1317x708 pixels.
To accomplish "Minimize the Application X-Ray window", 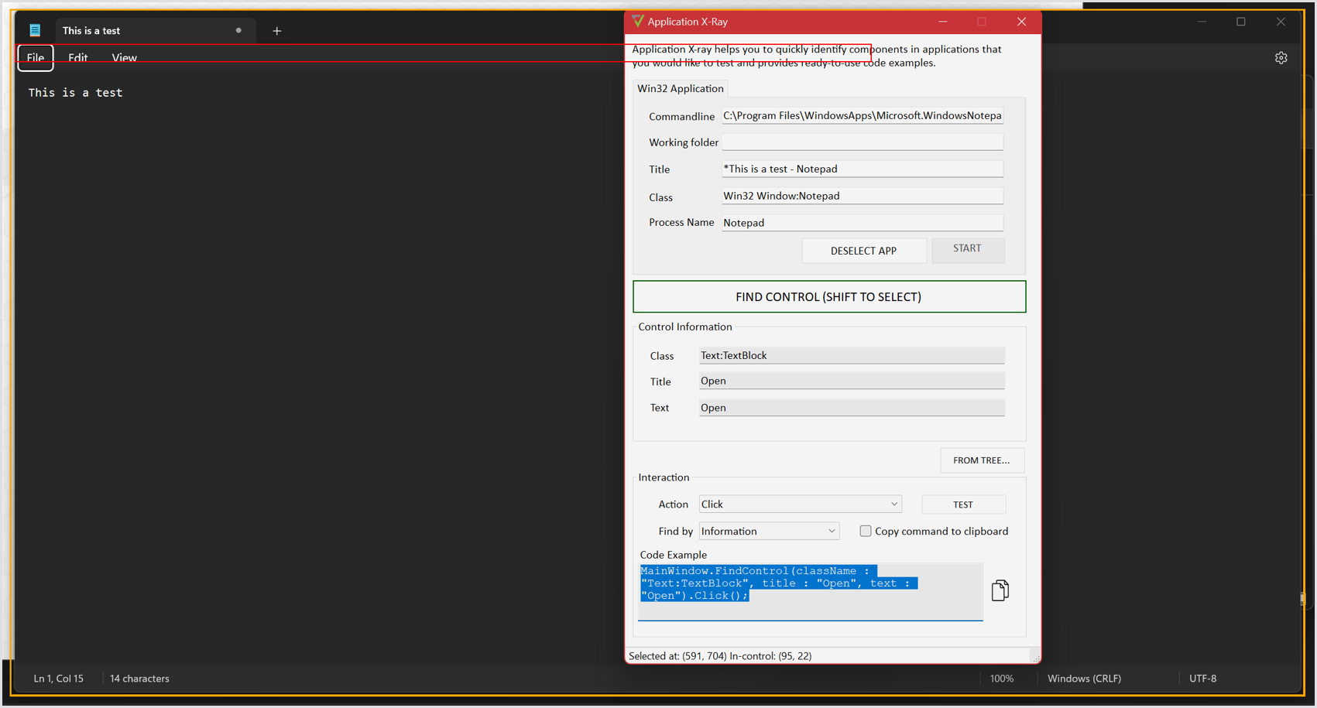I will click(x=942, y=22).
